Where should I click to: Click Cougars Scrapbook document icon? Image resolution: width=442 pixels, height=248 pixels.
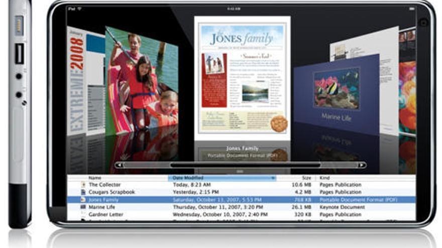[83, 192]
